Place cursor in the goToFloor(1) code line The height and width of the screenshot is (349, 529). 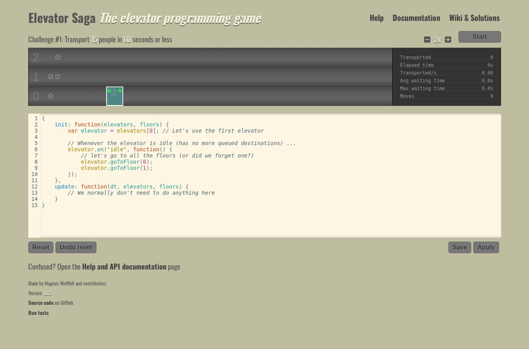click(117, 168)
